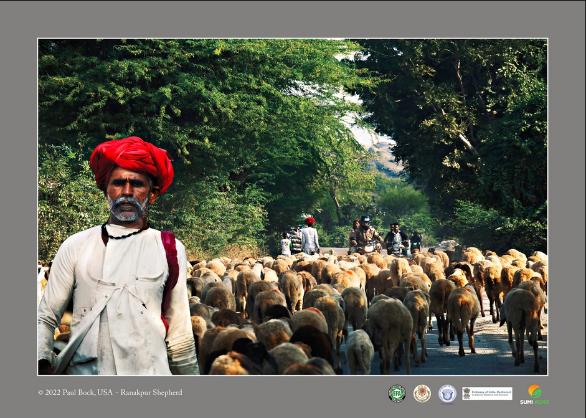Click the grey slide border above the photo
This screenshot has width=586, height=418.
(293, 19)
